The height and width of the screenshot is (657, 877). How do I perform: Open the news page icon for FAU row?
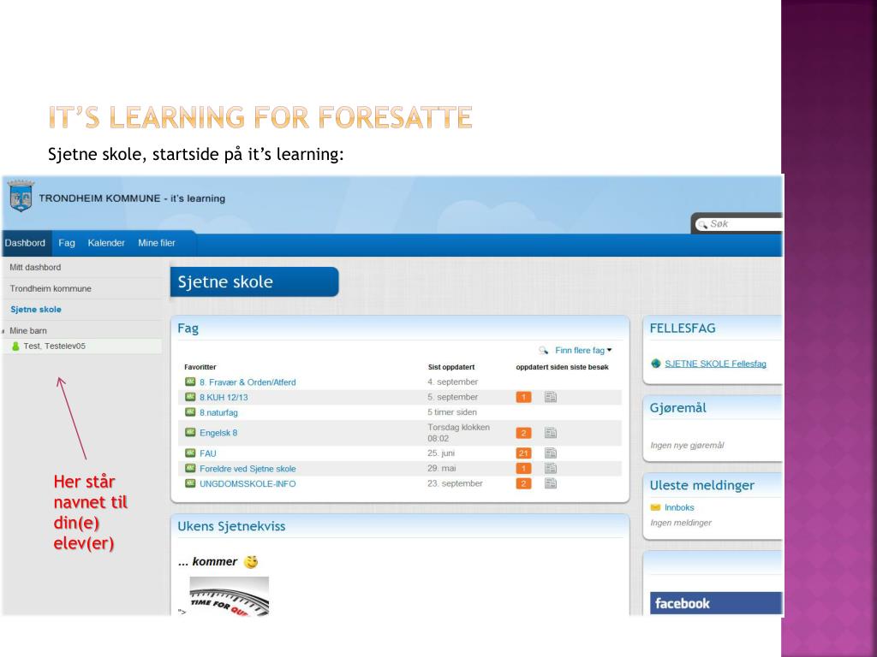point(551,453)
